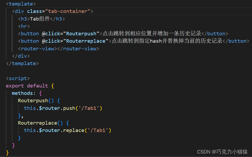Click the closing template tag
The width and height of the screenshot is (252, 157).
click(x=22, y=63)
